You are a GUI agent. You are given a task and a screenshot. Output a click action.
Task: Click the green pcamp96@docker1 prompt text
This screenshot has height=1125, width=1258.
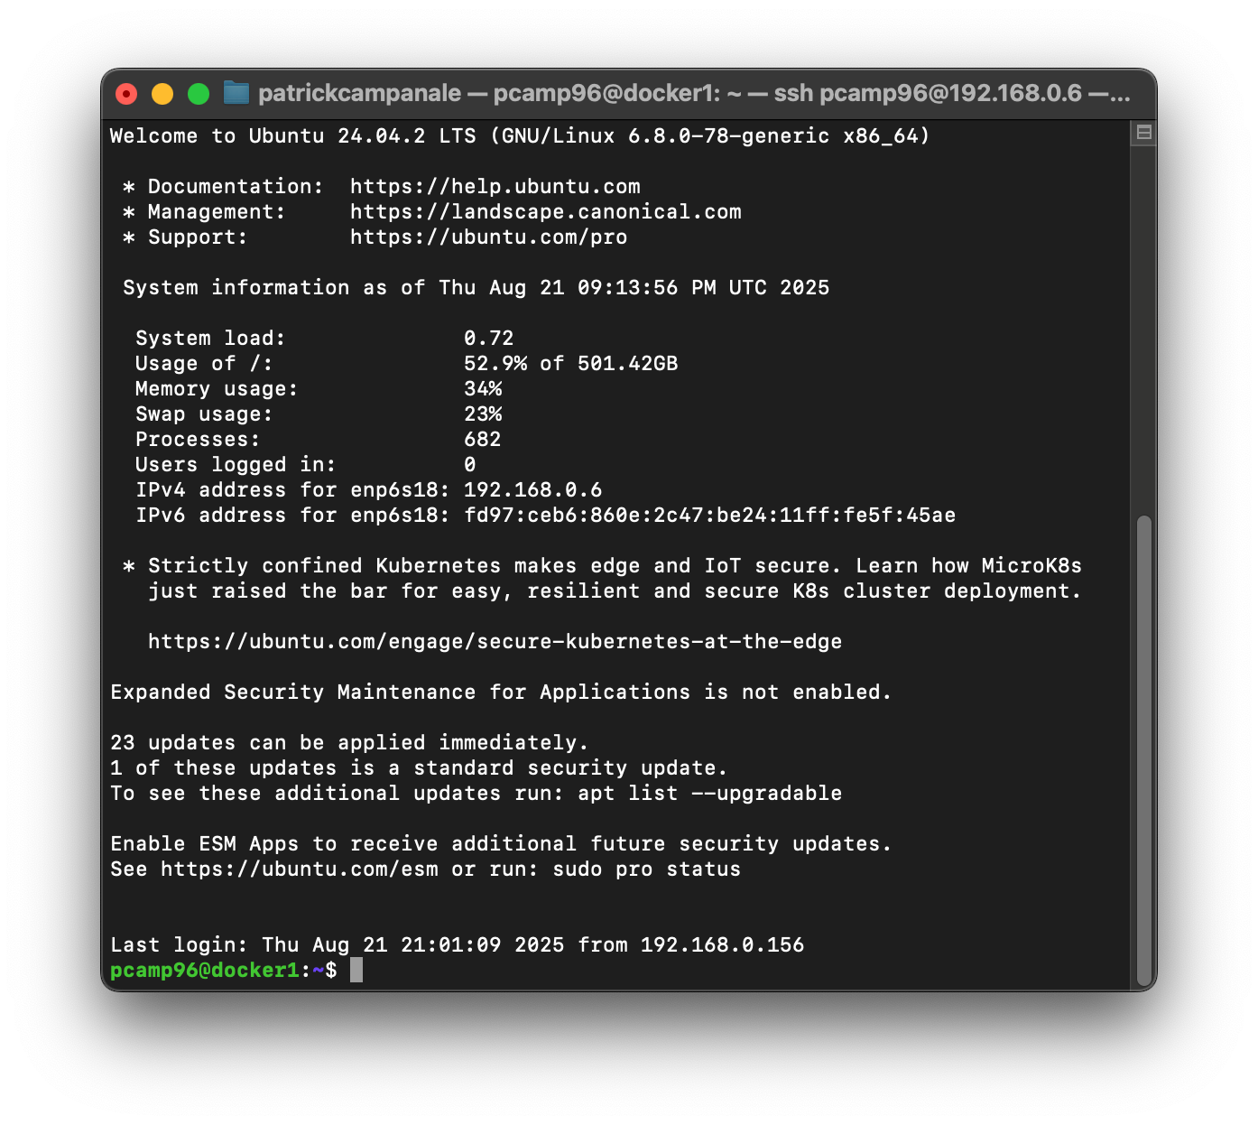[x=205, y=971]
